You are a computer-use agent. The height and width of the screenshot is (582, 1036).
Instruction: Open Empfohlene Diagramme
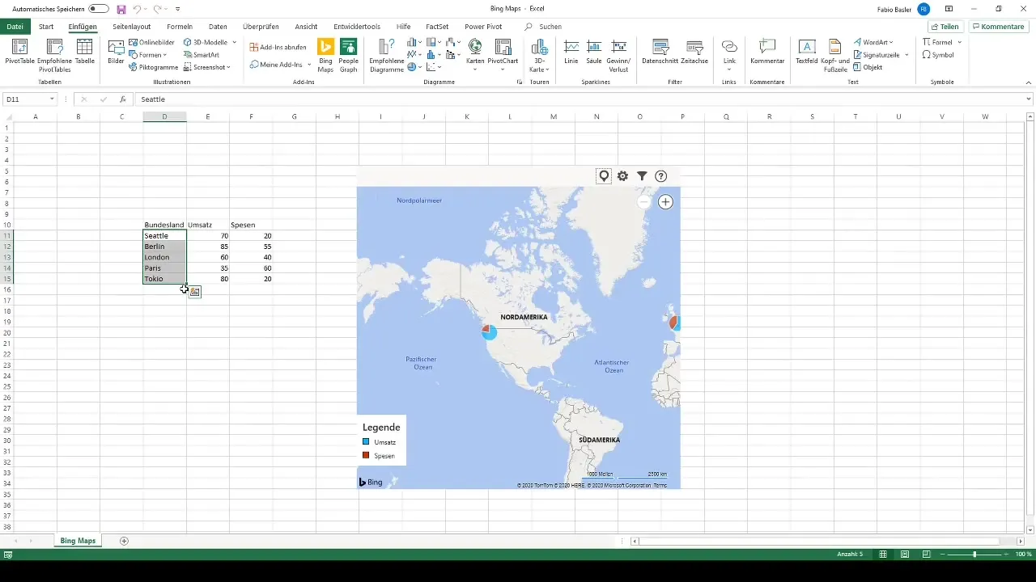click(386, 54)
